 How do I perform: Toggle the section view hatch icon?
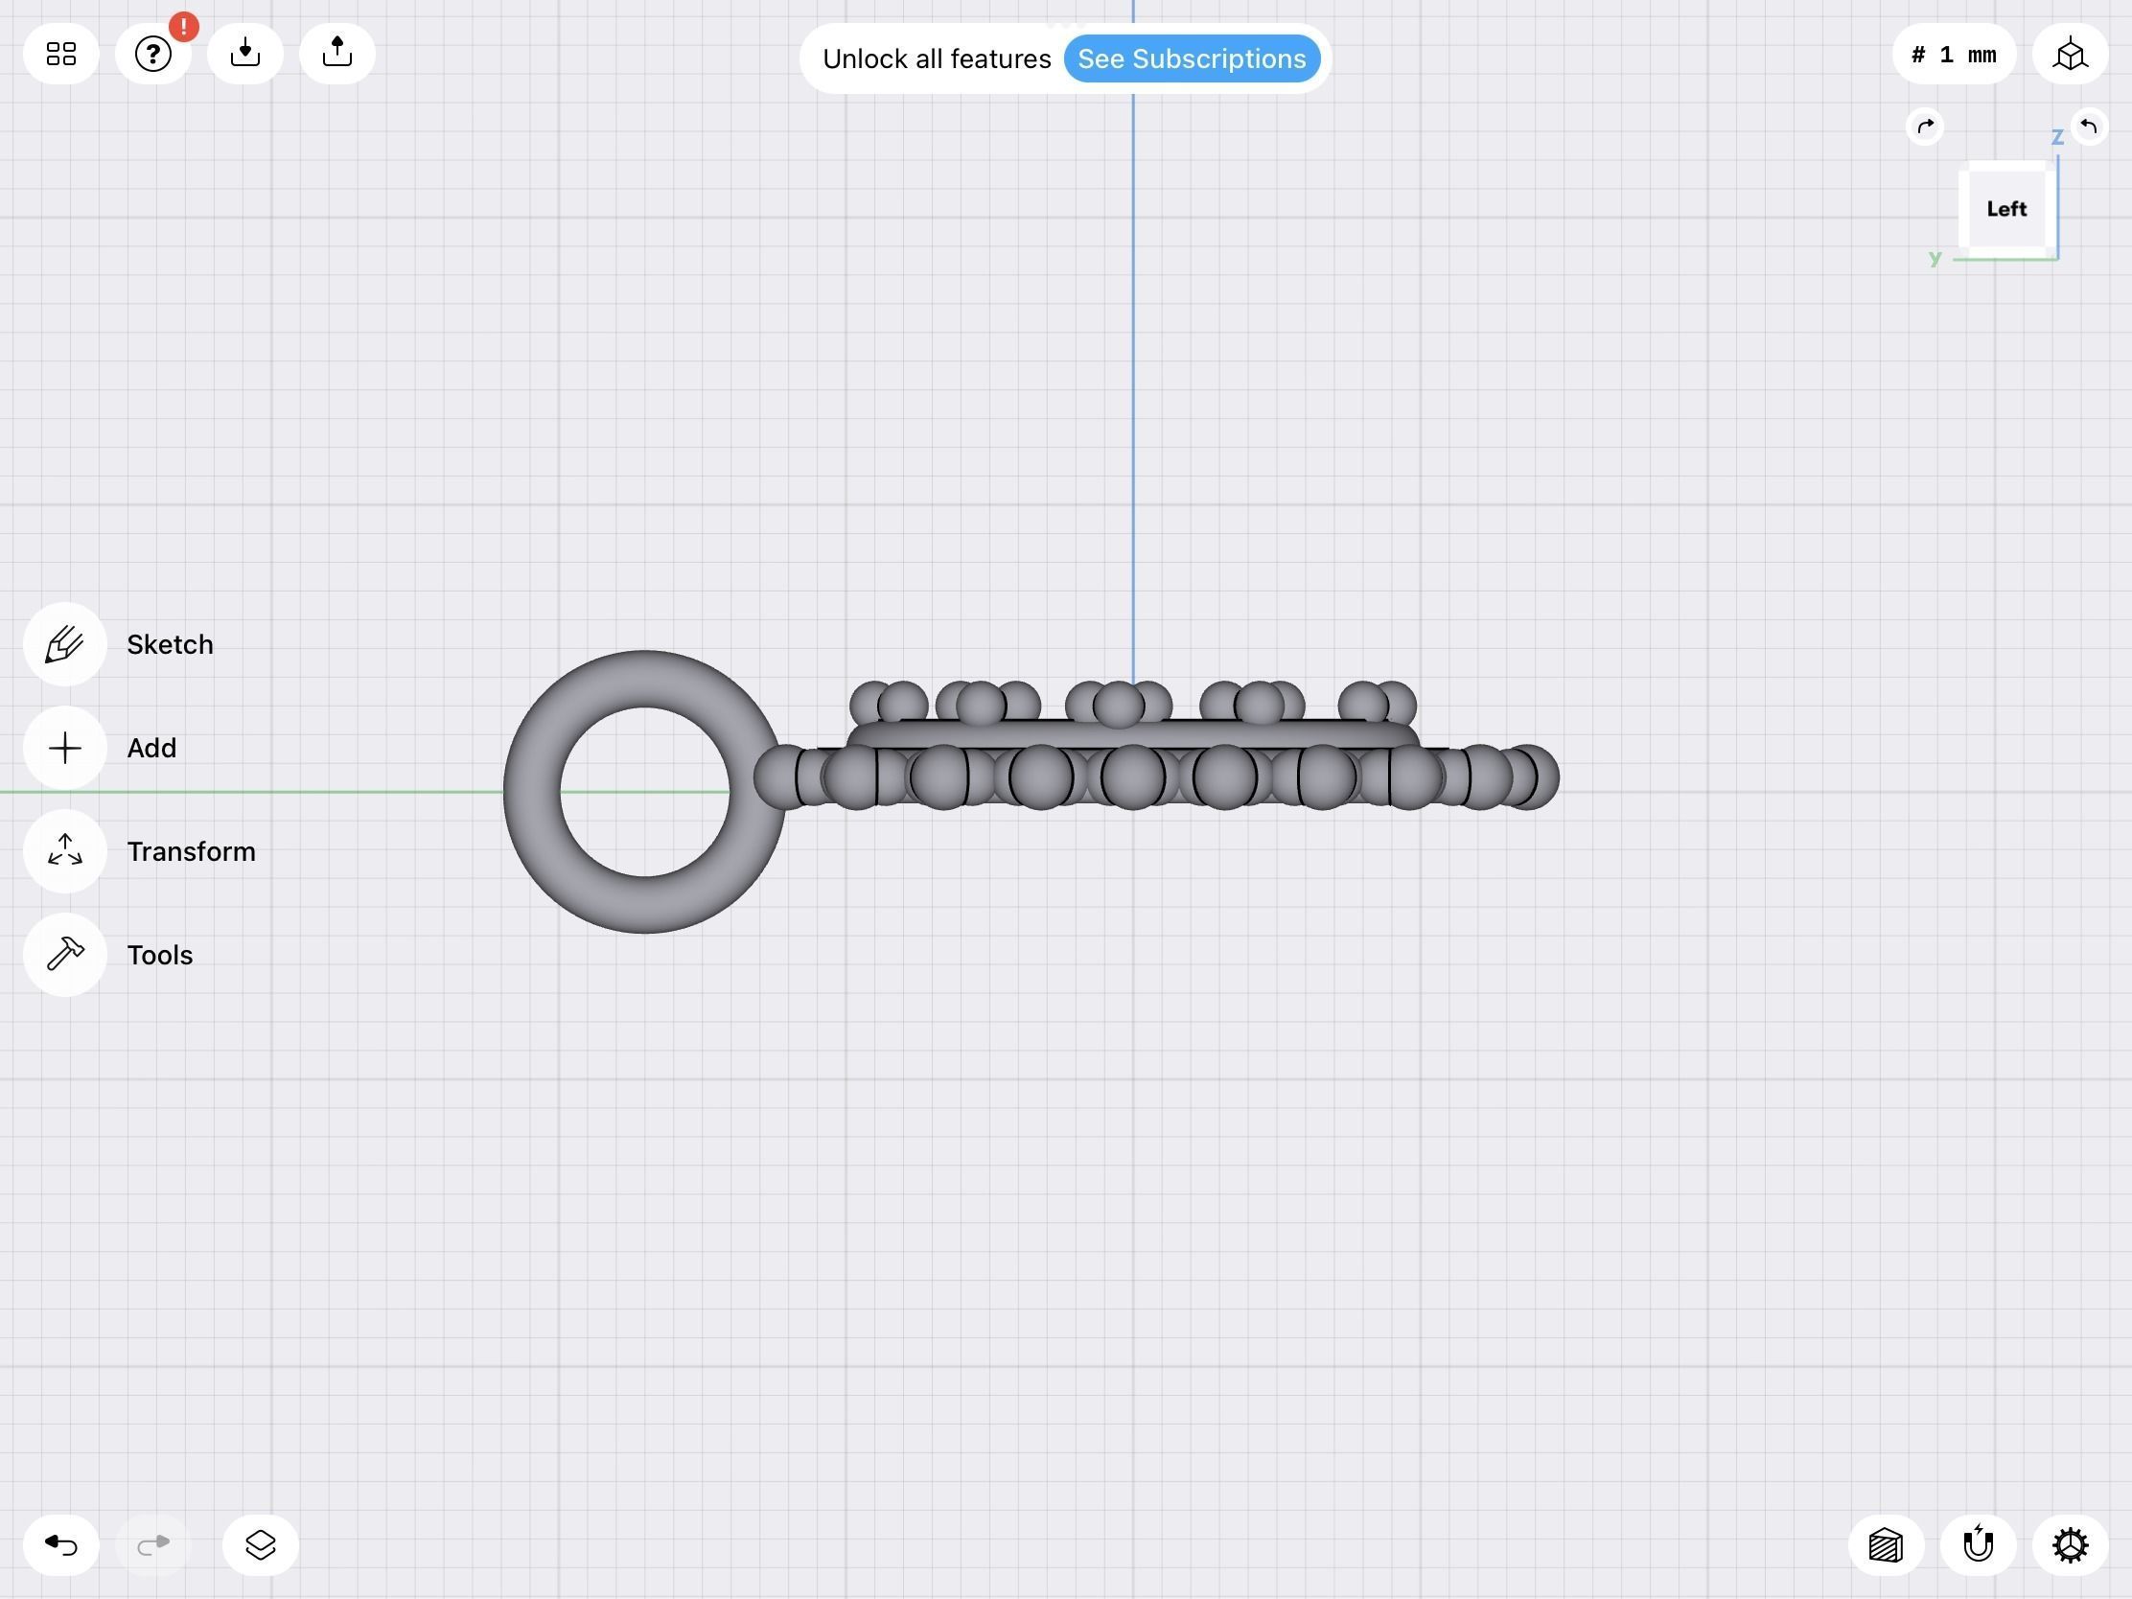click(x=1887, y=1545)
